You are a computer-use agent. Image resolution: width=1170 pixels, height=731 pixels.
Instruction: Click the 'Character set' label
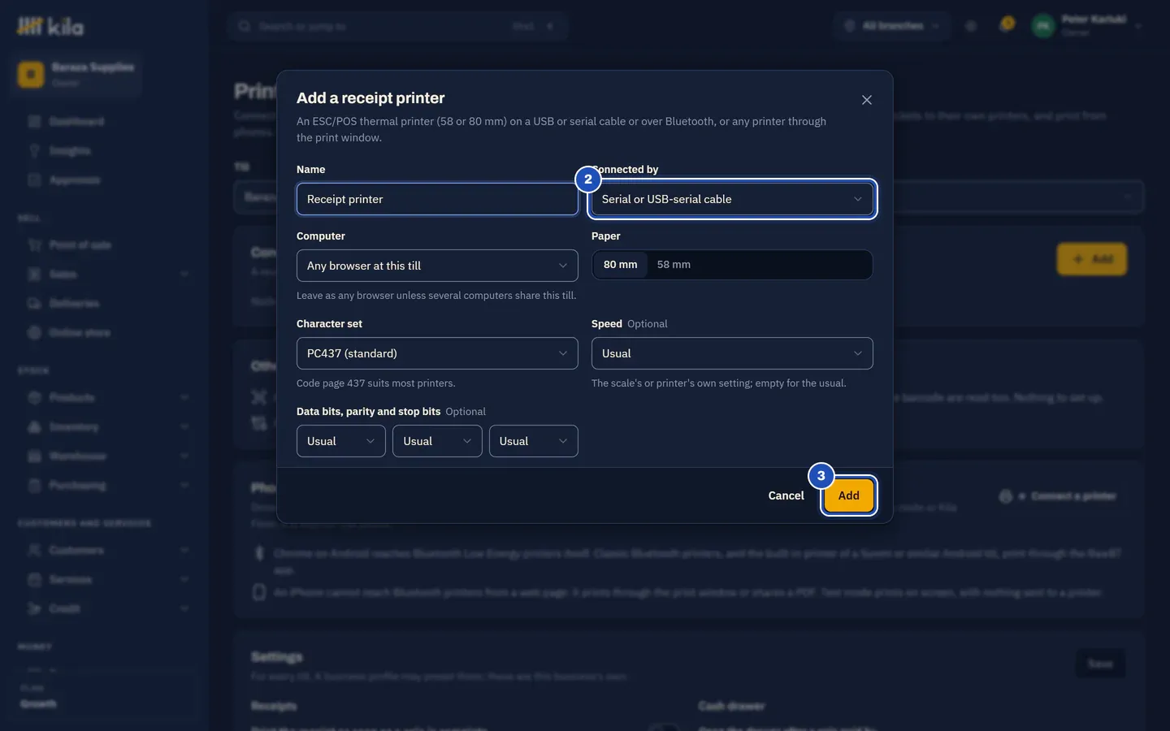[329, 324]
